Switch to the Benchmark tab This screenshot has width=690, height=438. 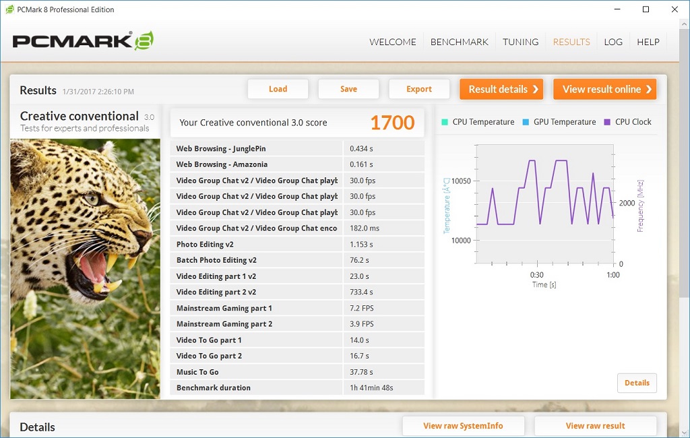click(460, 42)
